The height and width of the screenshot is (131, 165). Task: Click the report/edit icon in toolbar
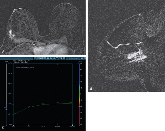click(44, 58)
